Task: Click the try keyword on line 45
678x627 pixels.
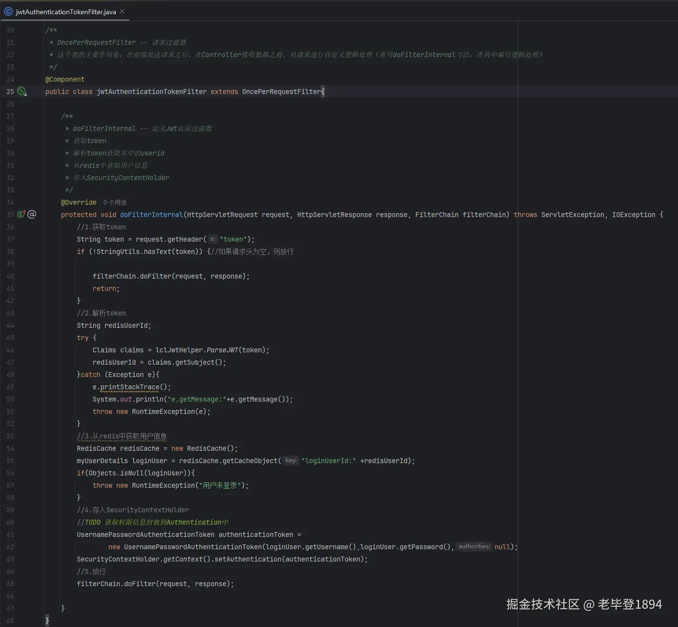Action: point(83,338)
